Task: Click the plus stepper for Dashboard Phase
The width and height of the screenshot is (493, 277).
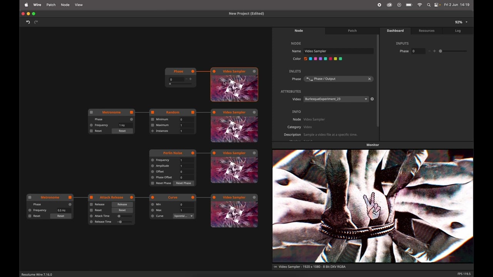Action: click(x=434, y=51)
